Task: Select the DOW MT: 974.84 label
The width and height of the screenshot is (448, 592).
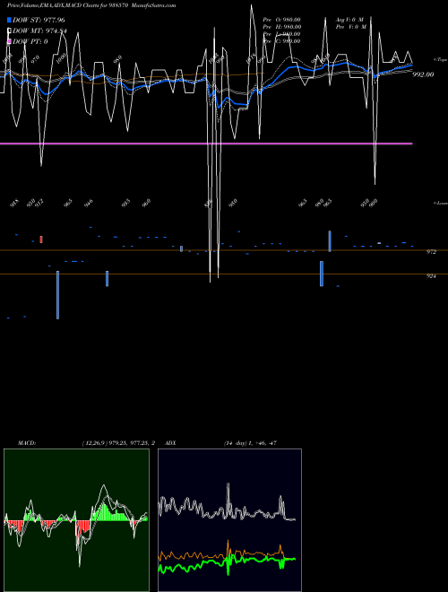Action: pos(39,31)
